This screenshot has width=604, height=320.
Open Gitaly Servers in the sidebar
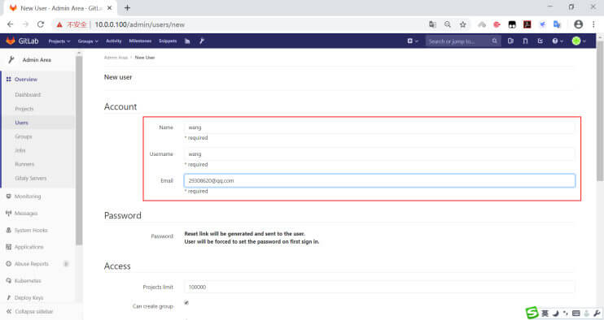tap(31, 178)
